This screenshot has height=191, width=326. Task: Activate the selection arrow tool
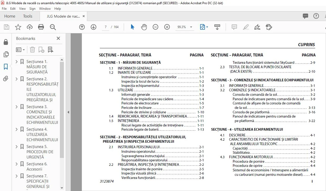132,27
